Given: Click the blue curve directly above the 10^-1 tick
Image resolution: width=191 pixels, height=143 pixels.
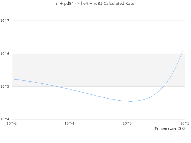Looking at the screenshot, I should coord(70,89).
